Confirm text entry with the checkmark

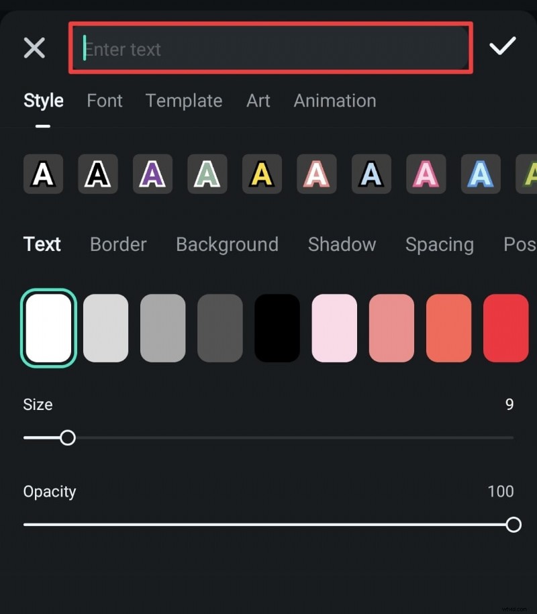click(503, 48)
